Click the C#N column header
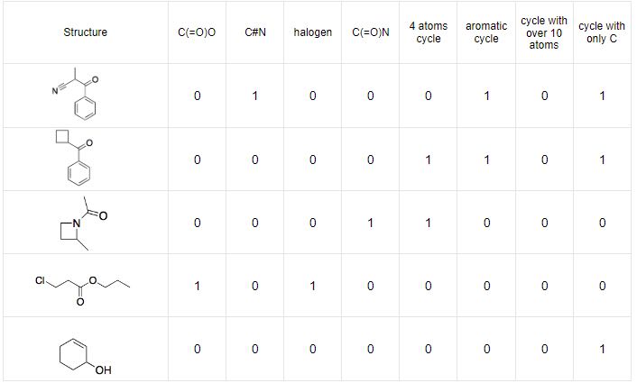The image size is (637, 383). coord(255,32)
